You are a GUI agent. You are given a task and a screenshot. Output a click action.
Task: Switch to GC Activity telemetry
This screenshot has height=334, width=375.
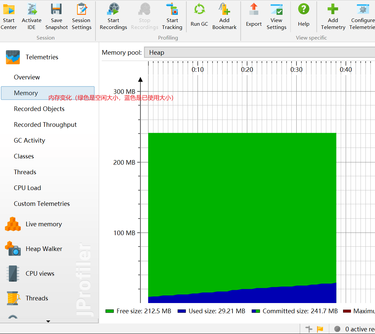[x=29, y=141]
